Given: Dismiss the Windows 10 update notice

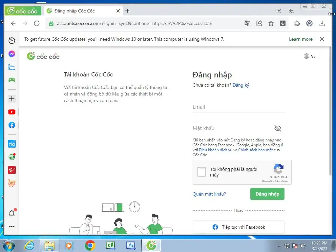Looking at the screenshot, I should tap(322, 39).
